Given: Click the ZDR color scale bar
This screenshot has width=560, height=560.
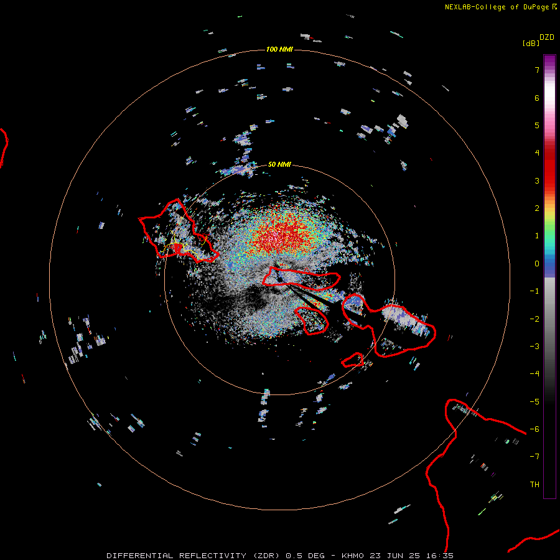Looking at the screenshot, I should (x=549, y=276).
